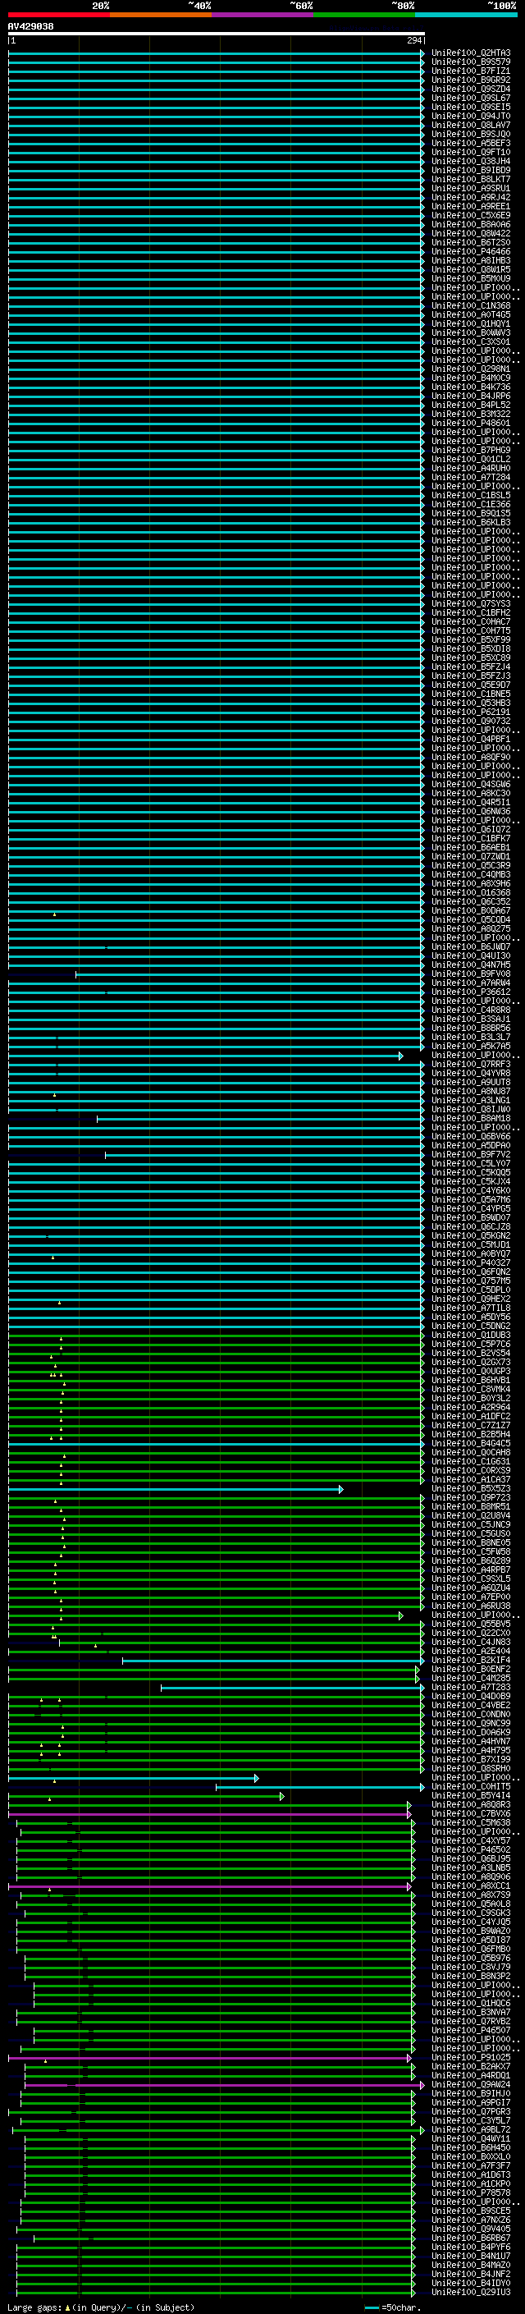The height and width of the screenshot is (2314, 525).
Task: Click arrowhead ending the B5X5Z3 alignment bar
Action: point(341,1489)
